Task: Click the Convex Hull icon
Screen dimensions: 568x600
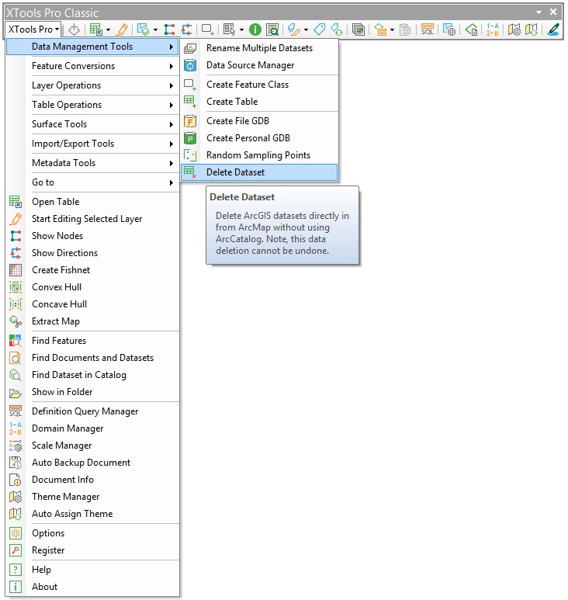Action: [16, 287]
